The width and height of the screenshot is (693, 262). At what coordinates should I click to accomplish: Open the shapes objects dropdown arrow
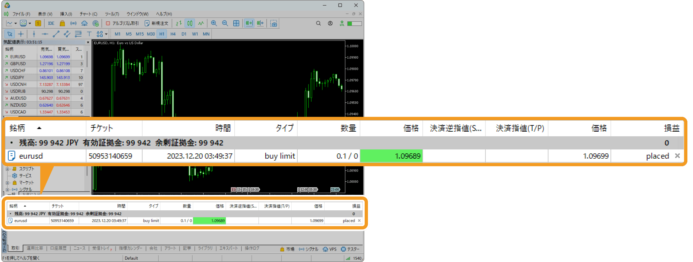click(x=106, y=34)
